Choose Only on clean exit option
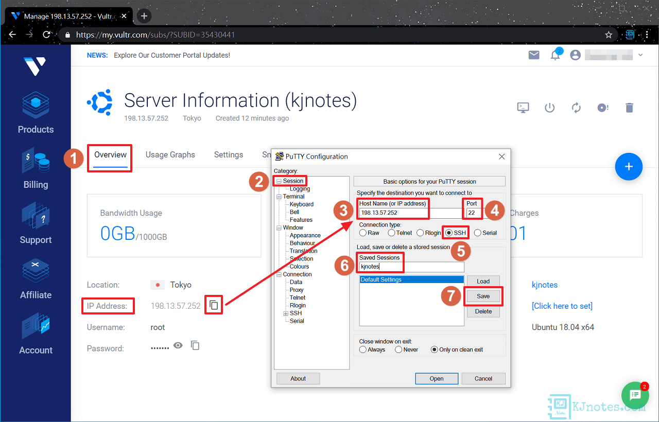 [434, 349]
